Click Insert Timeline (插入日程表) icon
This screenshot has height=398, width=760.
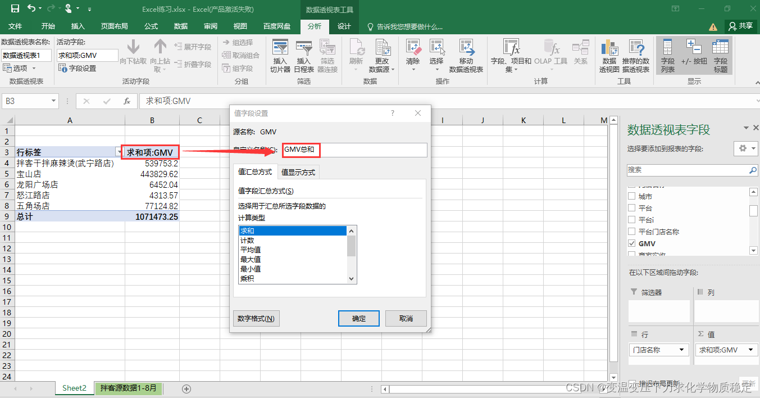(x=304, y=47)
